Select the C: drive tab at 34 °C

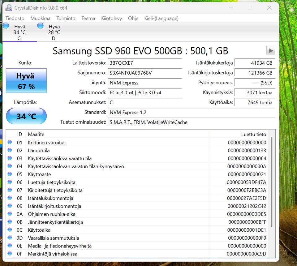pyautogui.click(x=20, y=32)
